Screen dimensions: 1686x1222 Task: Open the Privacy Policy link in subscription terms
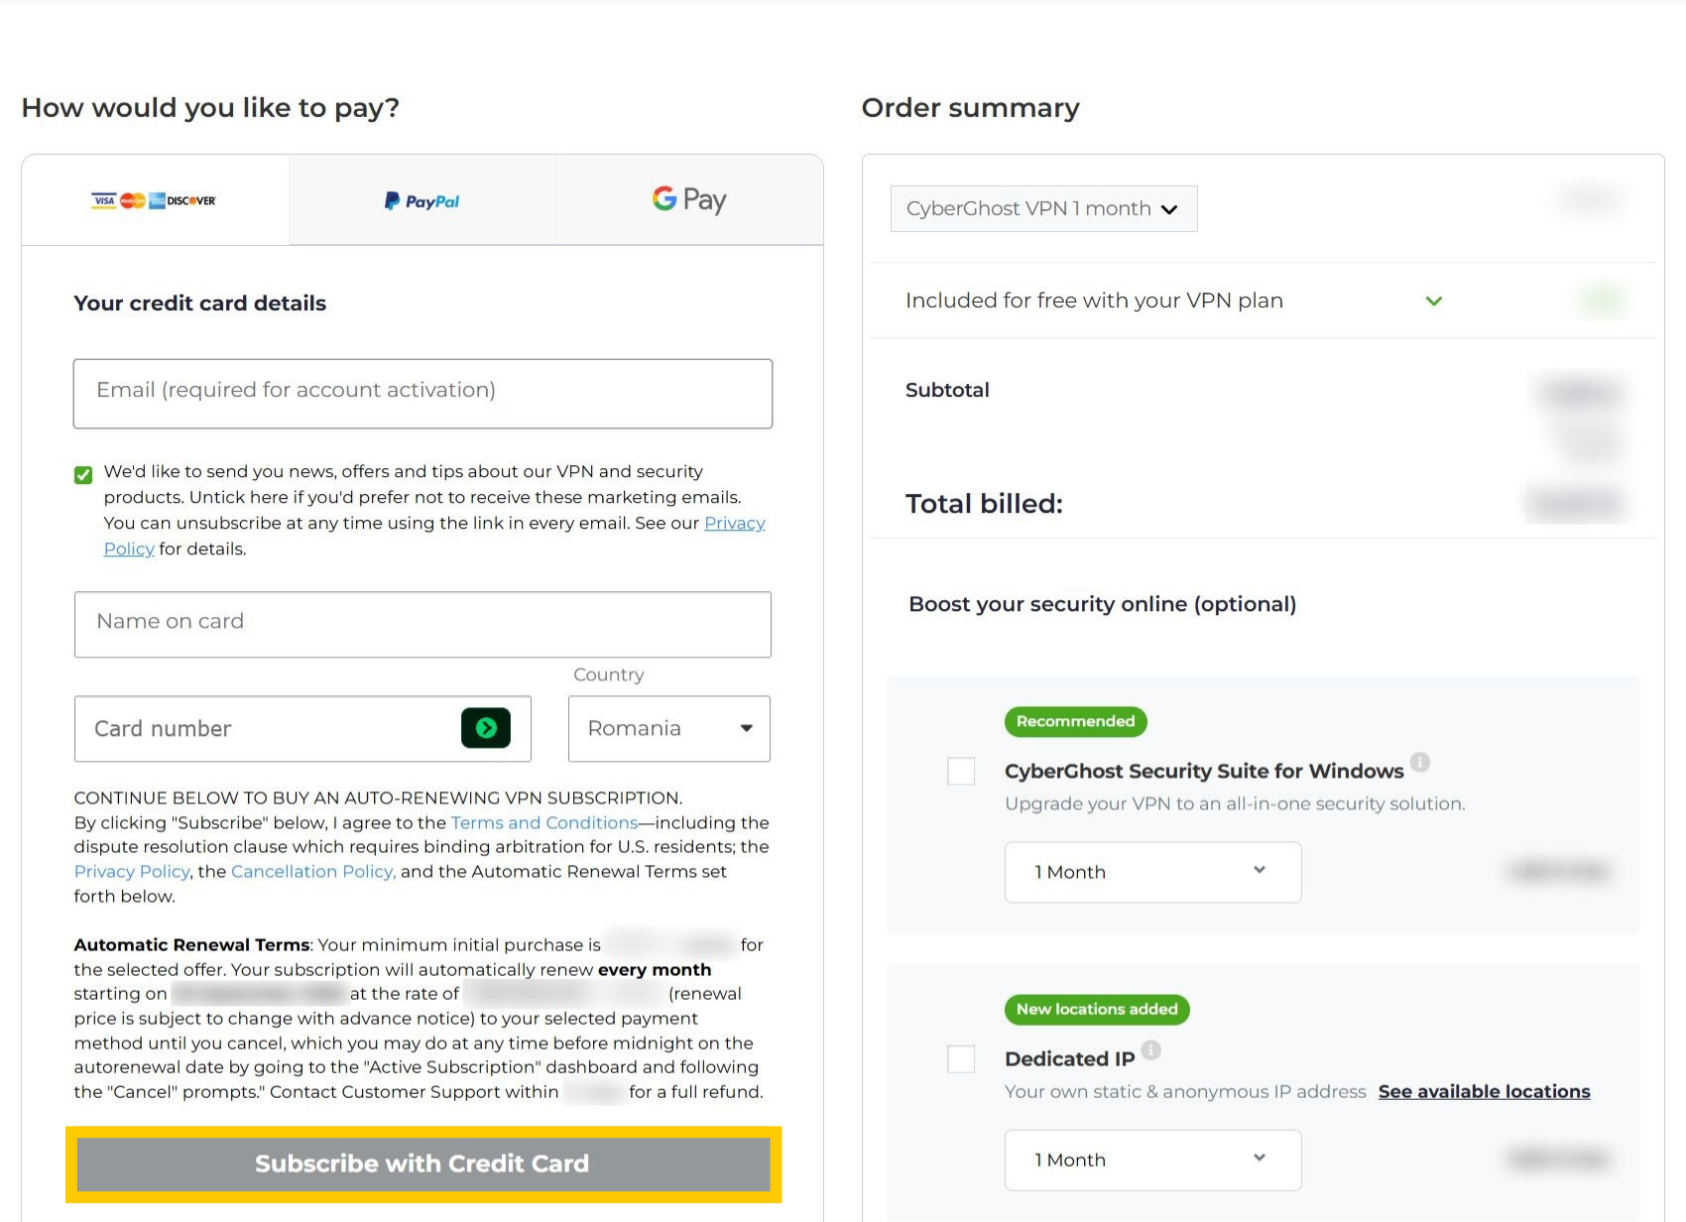click(x=132, y=871)
